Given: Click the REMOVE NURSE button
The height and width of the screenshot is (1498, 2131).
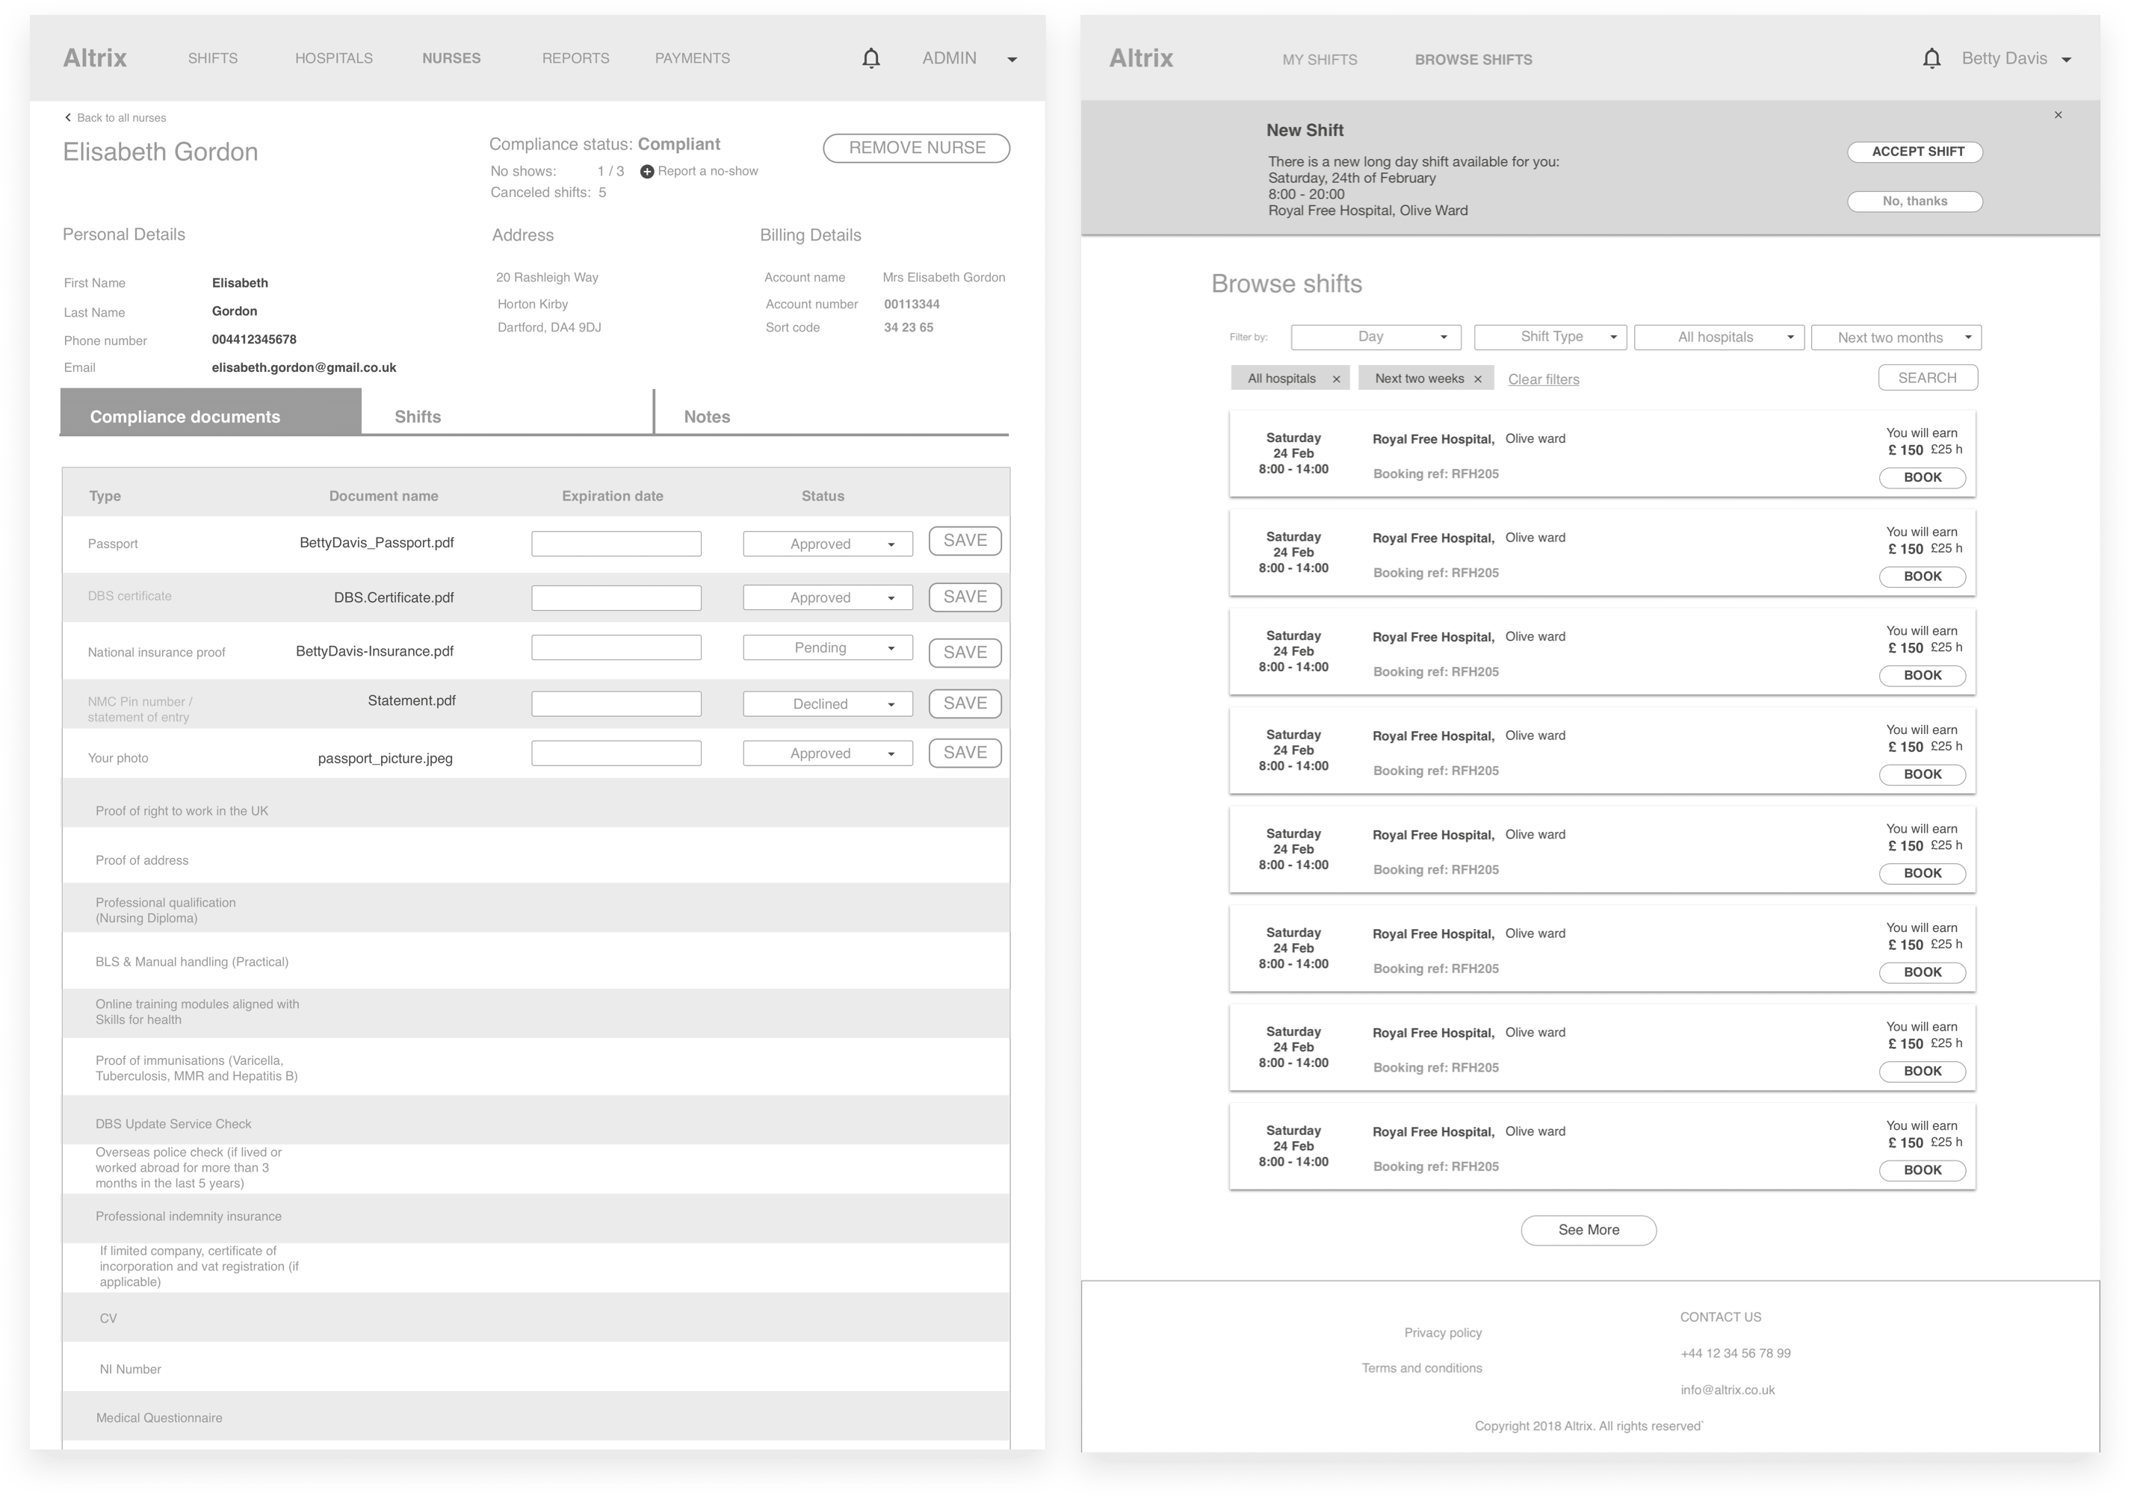Looking at the screenshot, I should 916,149.
